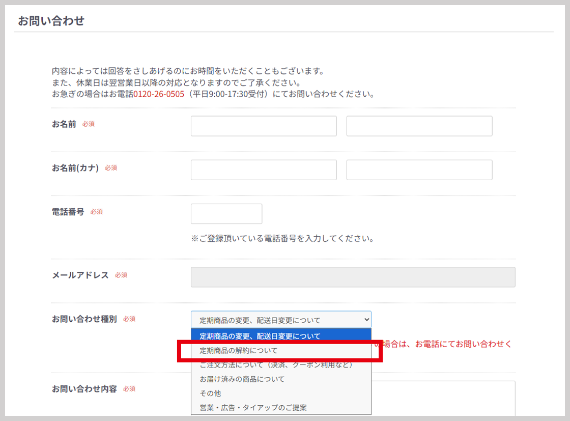Click the メールアドレス field label
Image resolution: width=570 pixels, height=421 pixels.
pos(80,275)
